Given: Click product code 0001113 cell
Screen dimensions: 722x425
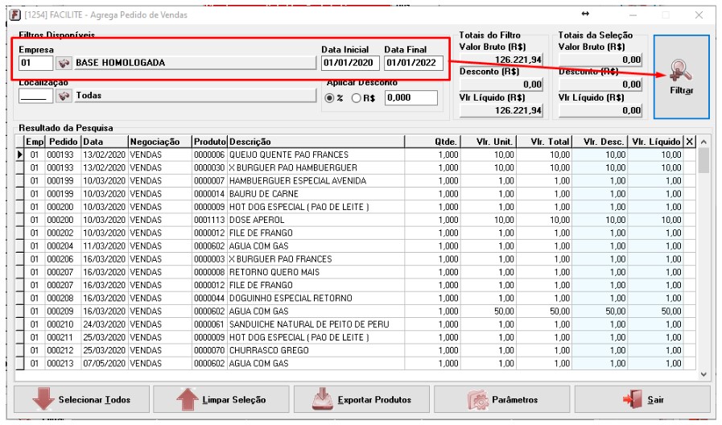Looking at the screenshot, I should (x=209, y=220).
